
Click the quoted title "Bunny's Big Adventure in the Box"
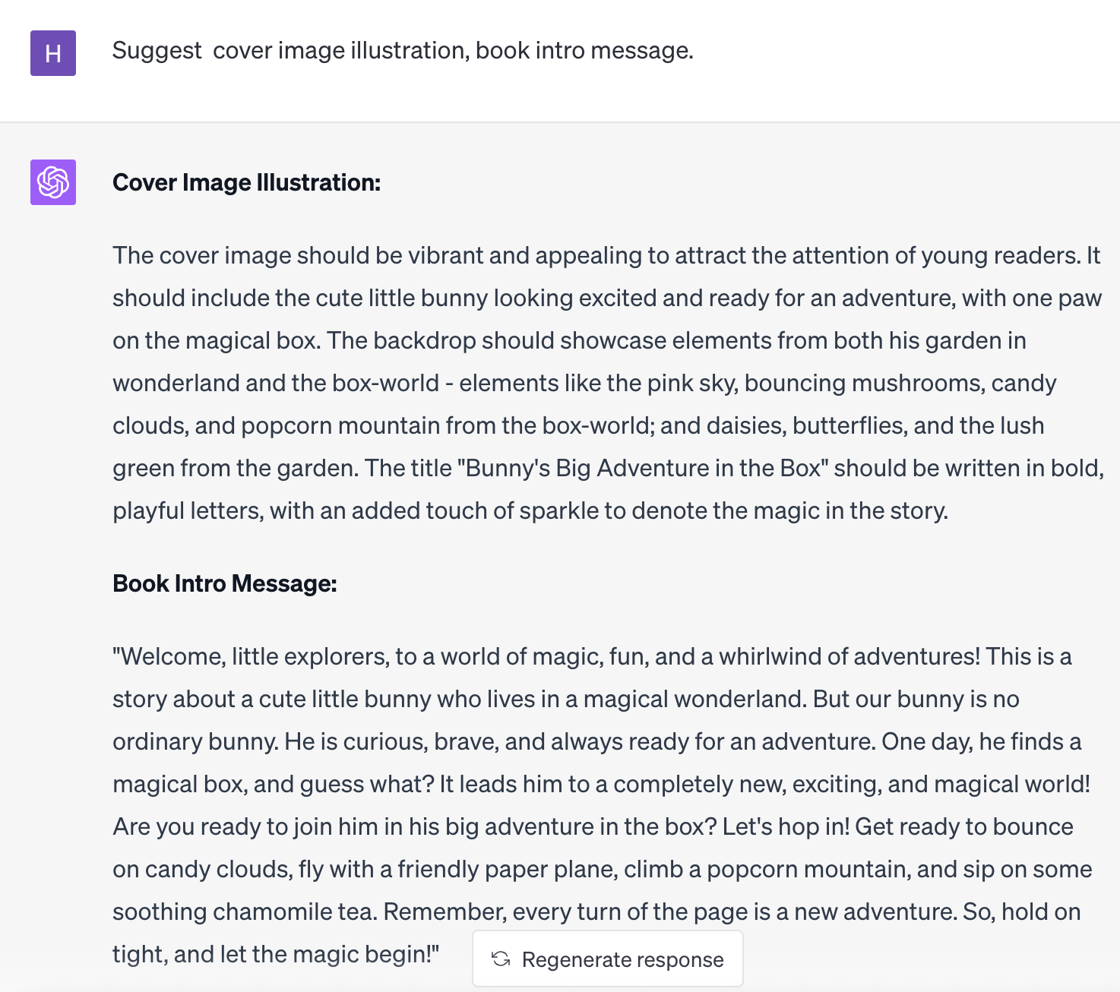643,468
